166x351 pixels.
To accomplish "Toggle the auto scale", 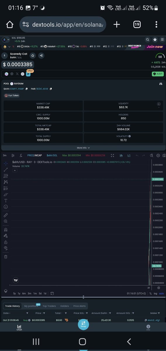I will click(x=162, y=293).
